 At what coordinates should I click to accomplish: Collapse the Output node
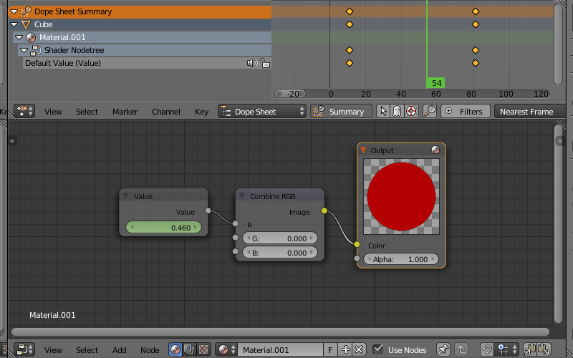click(x=363, y=150)
